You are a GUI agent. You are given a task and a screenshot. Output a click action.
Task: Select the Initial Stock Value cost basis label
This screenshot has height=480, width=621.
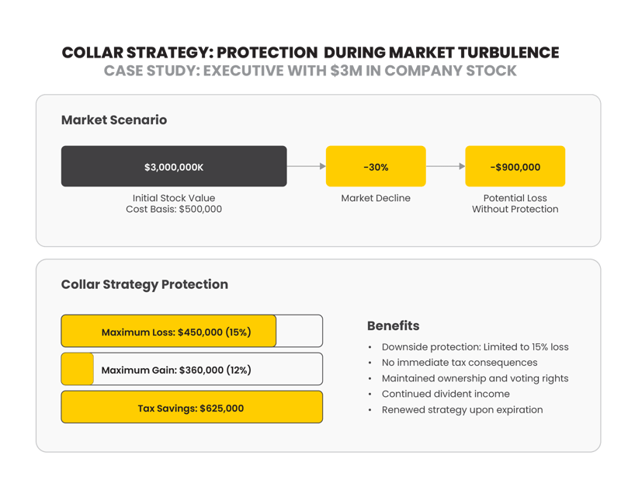click(174, 203)
